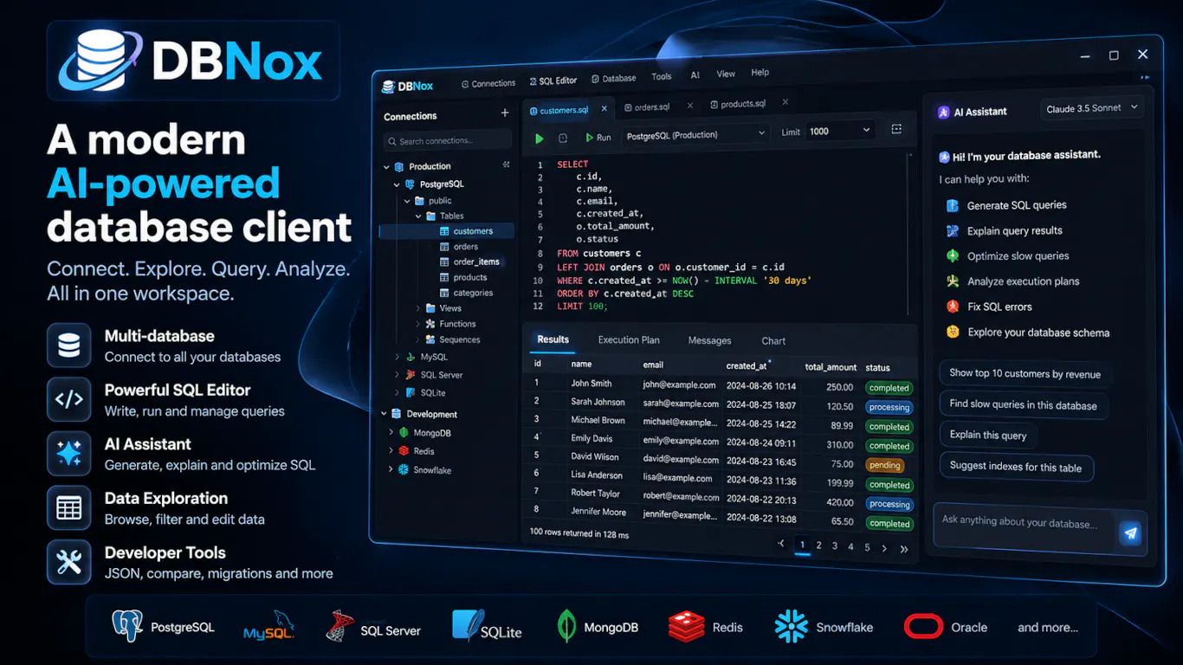Open the SQL Editor menu
Image resolution: width=1183 pixels, height=665 pixels.
pyautogui.click(x=553, y=81)
